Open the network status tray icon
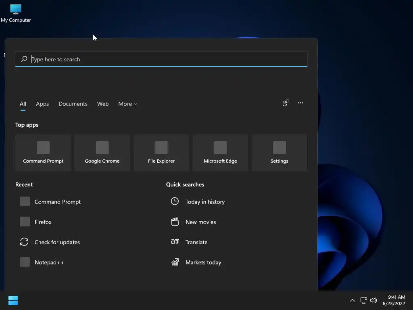The height and width of the screenshot is (310, 413). [x=363, y=300]
